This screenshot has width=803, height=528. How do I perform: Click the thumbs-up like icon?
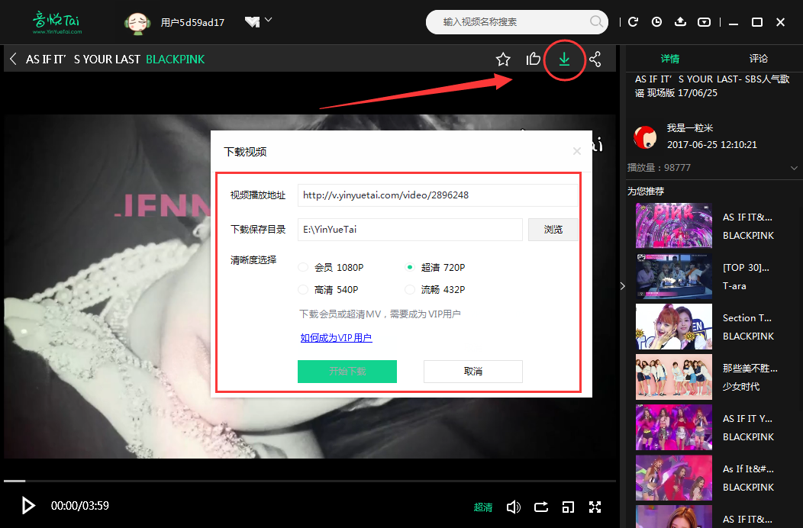click(x=534, y=58)
